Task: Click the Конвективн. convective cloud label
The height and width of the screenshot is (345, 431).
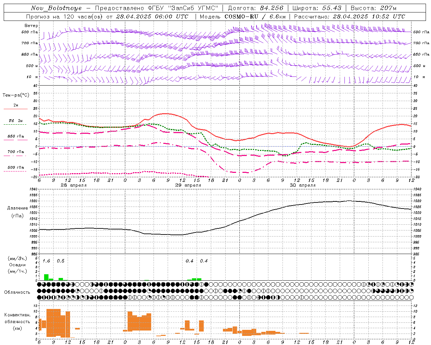Action: pyautogui.click(x=18, y=315)
